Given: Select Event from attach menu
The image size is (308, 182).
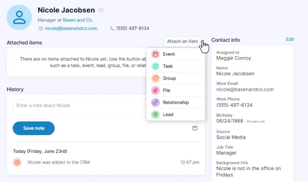Looking at the screenshot, I should (x=169, y=54).
